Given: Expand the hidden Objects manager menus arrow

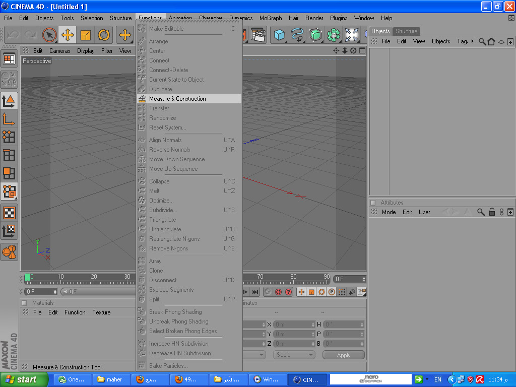Looking at the screenshot, I should [x=473, y=41].
